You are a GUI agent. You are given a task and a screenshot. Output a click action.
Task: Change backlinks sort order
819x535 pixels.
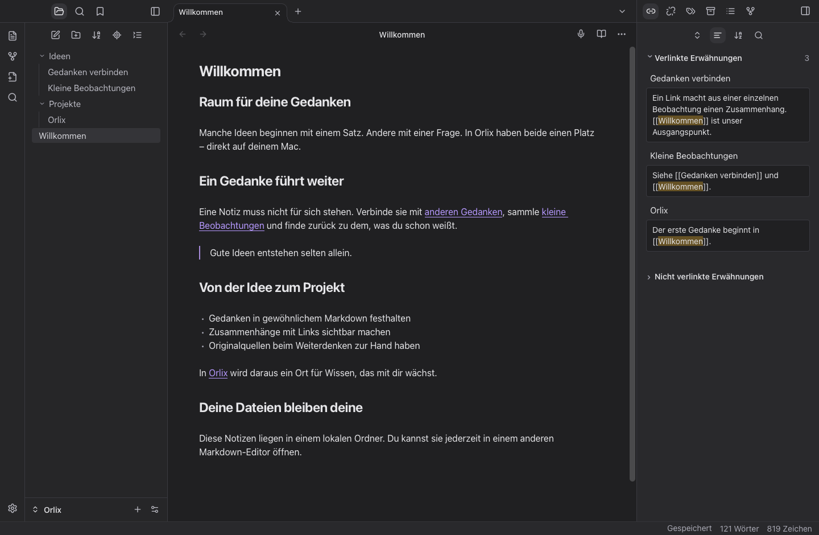(738, 35)
